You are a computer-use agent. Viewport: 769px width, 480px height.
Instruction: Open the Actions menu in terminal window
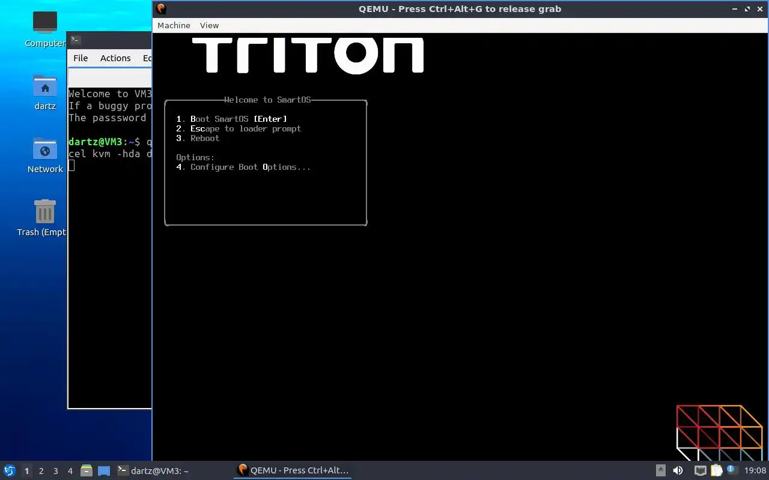point(115,58)
